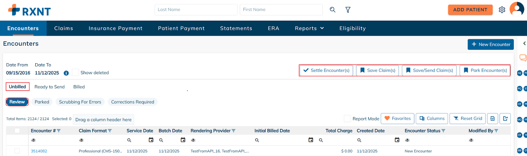The image size is (527, 156).
Task: Open the Encounter Status column filter
Action: click(x=443, y=131)
